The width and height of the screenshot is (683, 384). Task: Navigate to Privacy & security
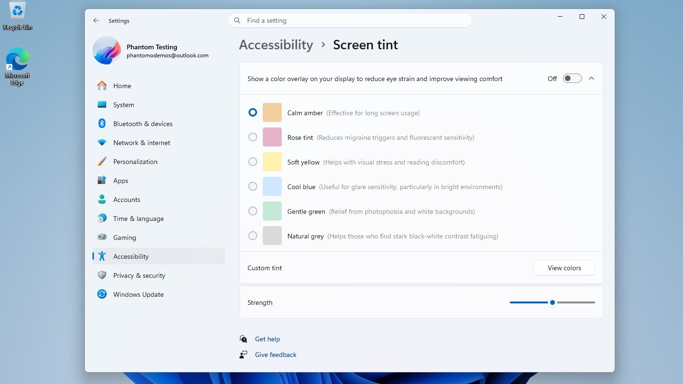click(x=139, y=275)
